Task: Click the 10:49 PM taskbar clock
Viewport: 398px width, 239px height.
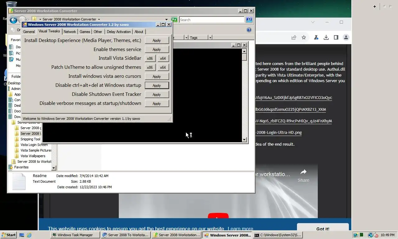Action: point(387,235)
